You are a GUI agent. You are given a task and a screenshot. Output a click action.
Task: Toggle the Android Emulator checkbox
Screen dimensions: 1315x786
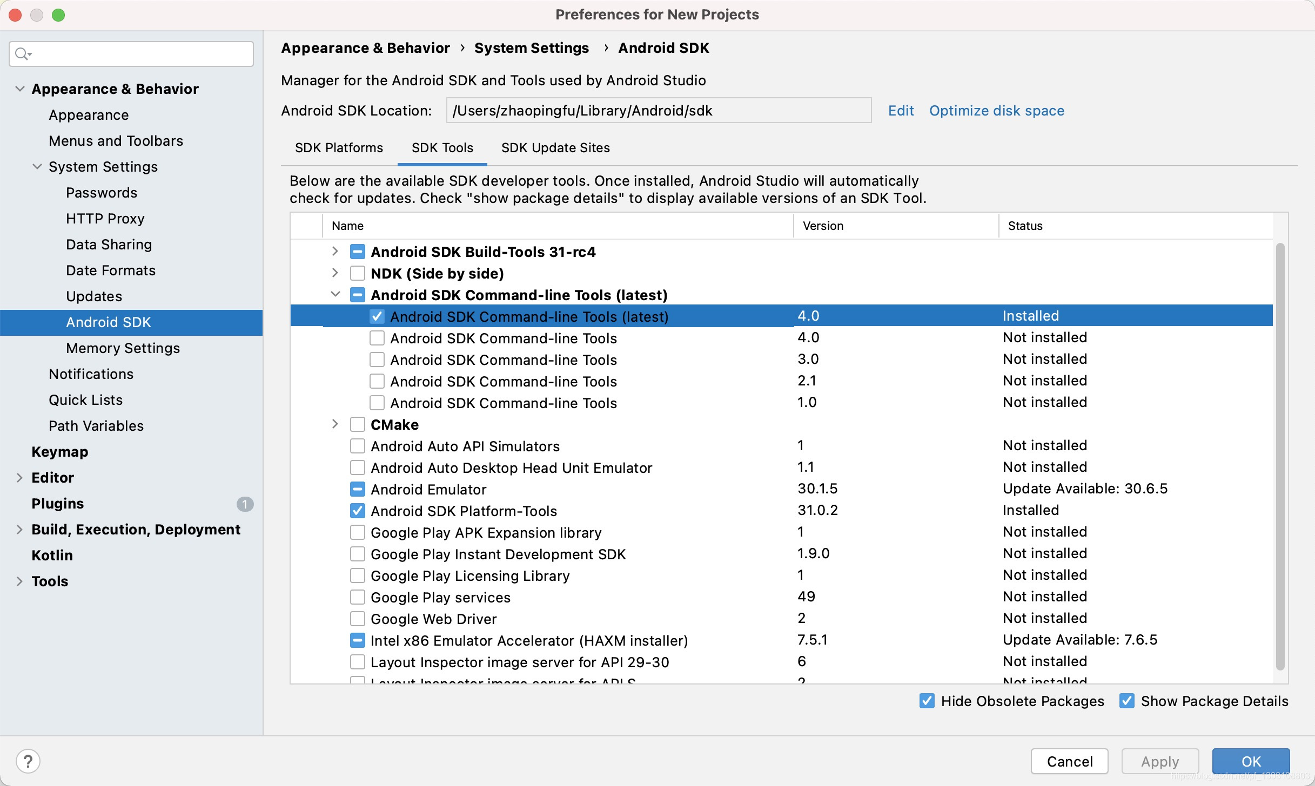click(x=358, y=489)
